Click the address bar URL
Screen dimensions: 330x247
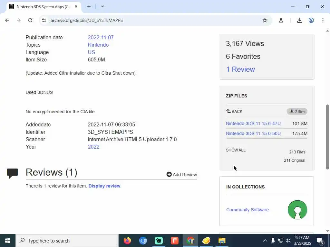86,20
